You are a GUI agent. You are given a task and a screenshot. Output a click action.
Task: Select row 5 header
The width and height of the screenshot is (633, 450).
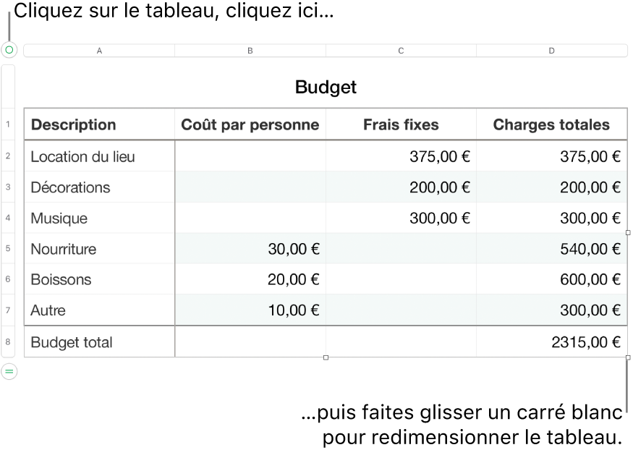pyautogui.click(x=9, y=249)
